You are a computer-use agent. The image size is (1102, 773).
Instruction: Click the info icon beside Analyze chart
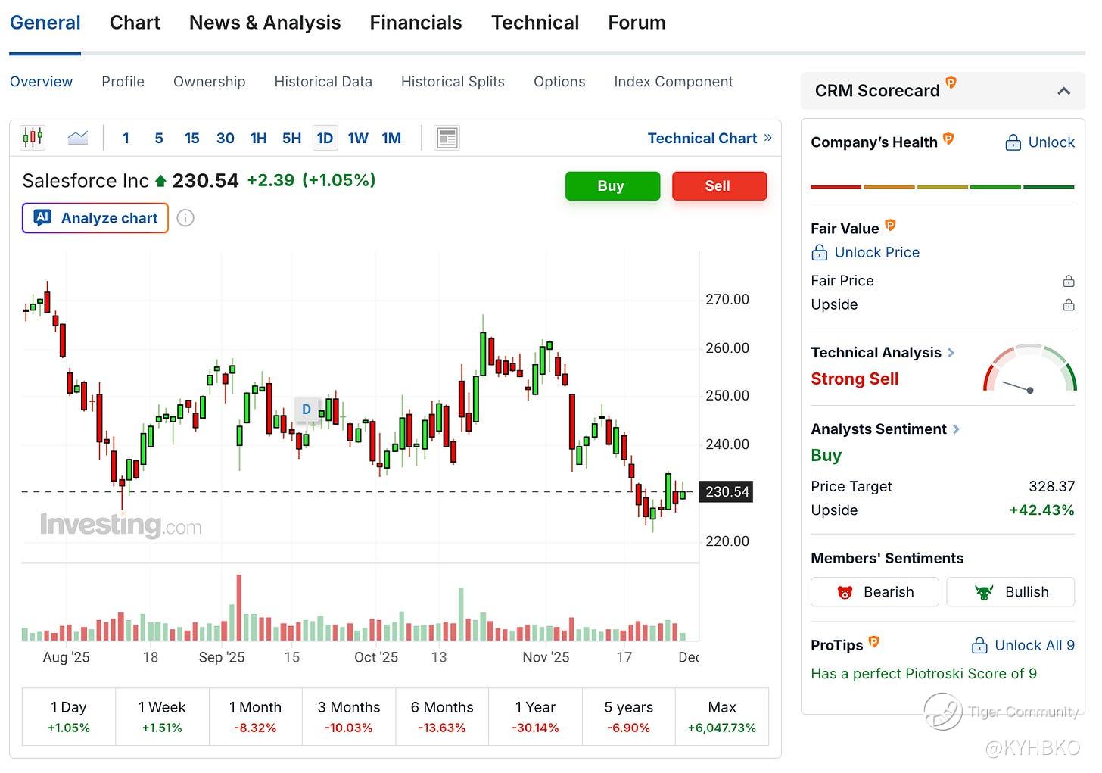pos(185,218)
